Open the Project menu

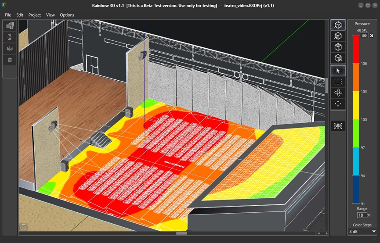tap(34, 15)
